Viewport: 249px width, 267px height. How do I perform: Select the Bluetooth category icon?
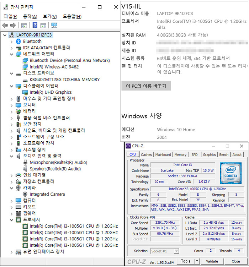[18, 42]
